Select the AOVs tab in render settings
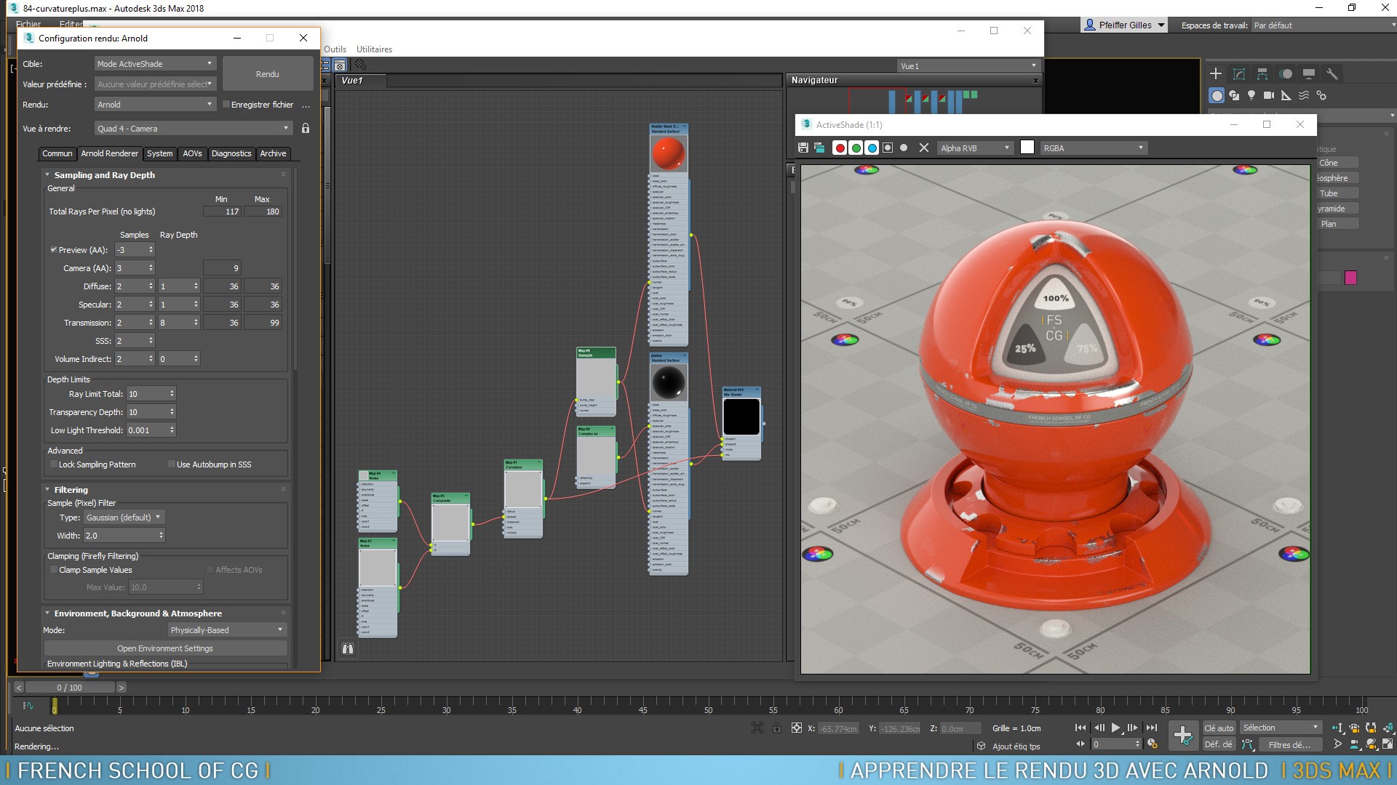Image resolution: width=1397 pixels, height=785 pixels. click(191, 153)
